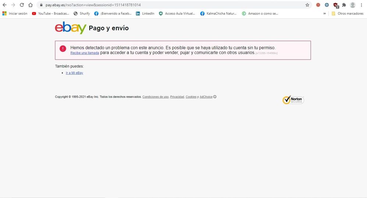Follow the Ir a Mi eBay link
Image resolution: width=367 pixels, height=198 pixels.
pyautogui.click(x=74, y=73)
